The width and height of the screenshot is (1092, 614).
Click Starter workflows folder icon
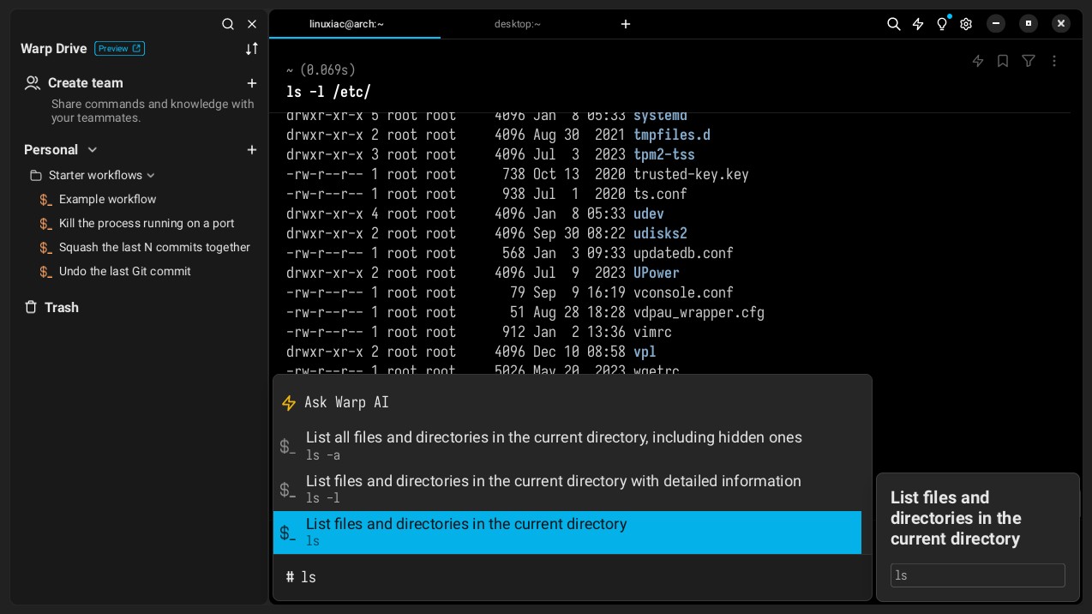(36, 175)
